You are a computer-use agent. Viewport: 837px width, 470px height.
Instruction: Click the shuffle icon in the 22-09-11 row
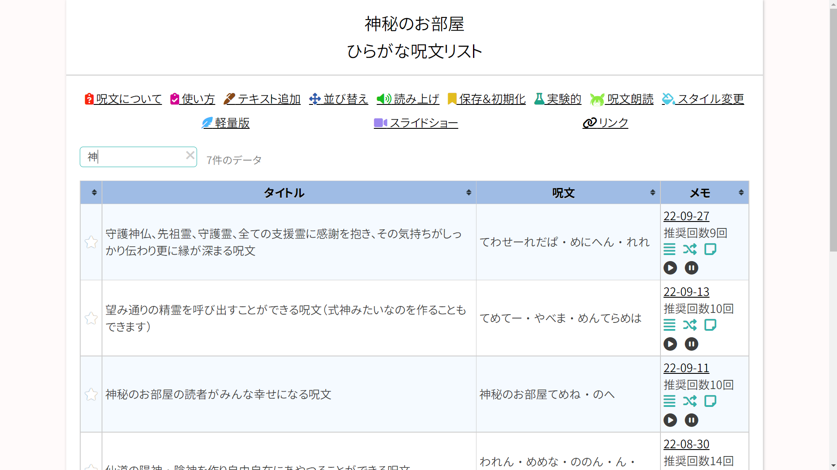(690, 401)
